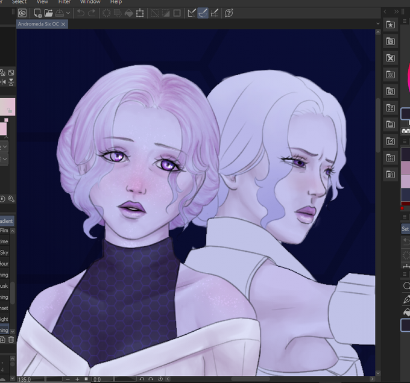Open effect lines material folder icon

390,108
